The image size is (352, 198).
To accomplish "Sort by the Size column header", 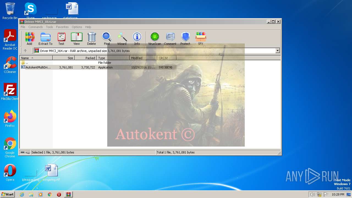I will (64, 58).
